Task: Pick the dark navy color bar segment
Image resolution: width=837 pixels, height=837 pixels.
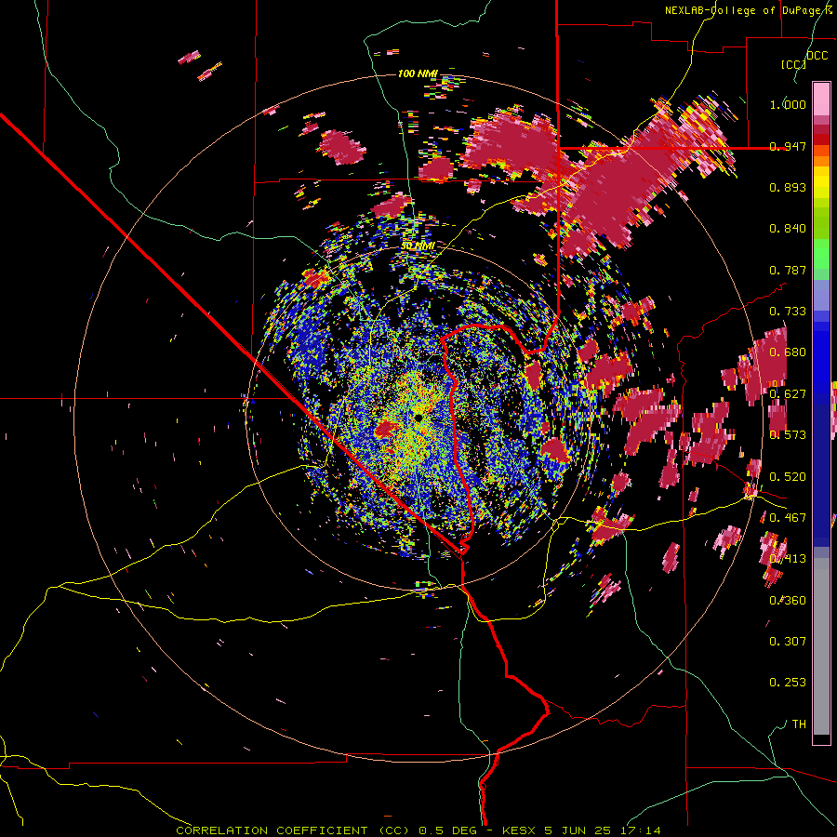Action: pyautogui.click(x=821, y=470)
